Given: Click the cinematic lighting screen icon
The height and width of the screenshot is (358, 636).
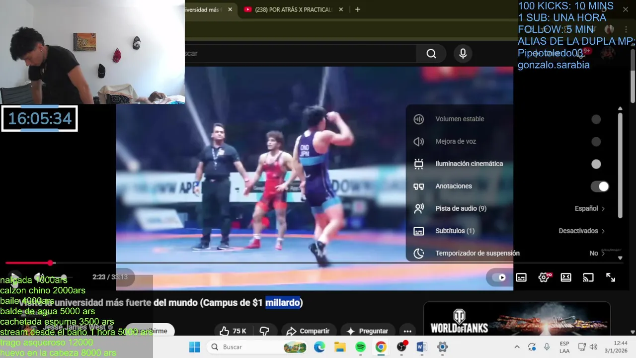Looking at the screenshot, I should (419, 164).
